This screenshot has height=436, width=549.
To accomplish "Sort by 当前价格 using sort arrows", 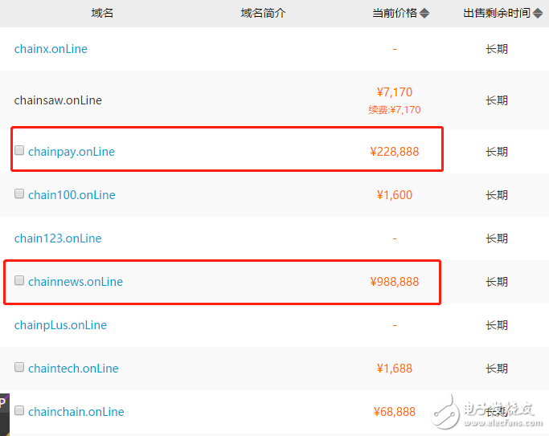I will (x=424, y=14).
